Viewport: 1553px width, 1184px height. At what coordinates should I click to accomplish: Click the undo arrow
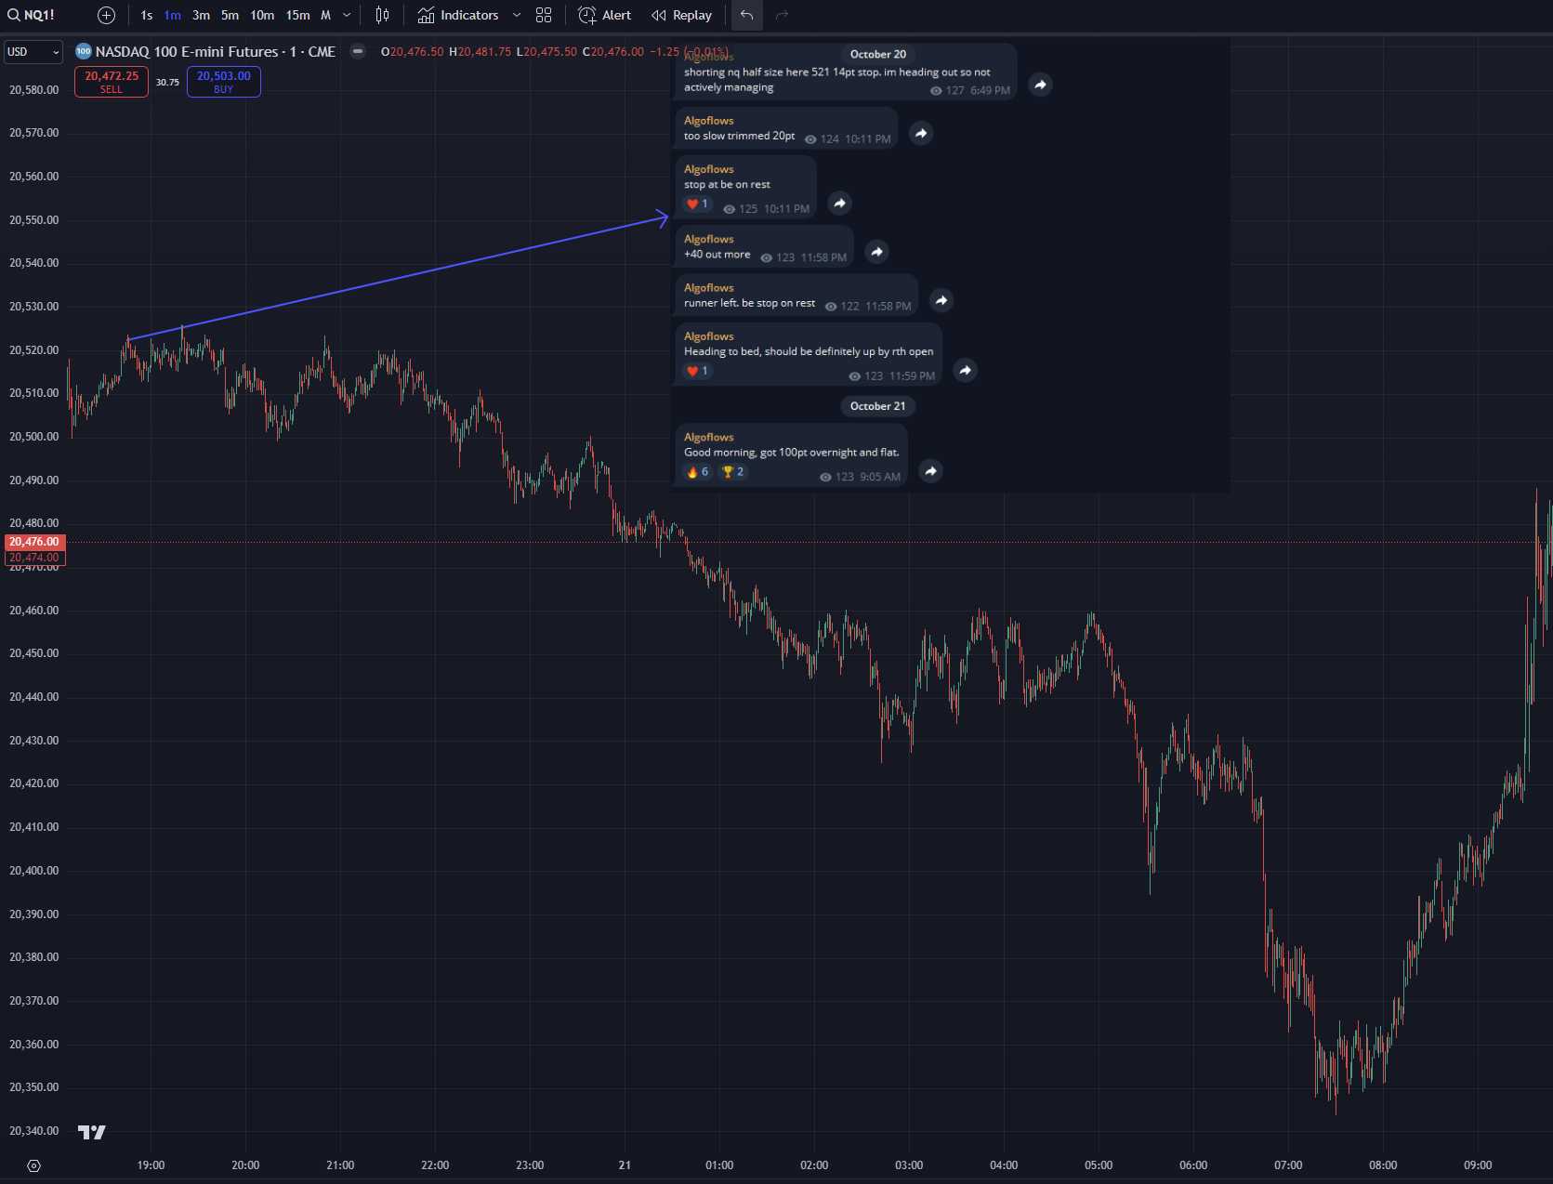(746, 15)
